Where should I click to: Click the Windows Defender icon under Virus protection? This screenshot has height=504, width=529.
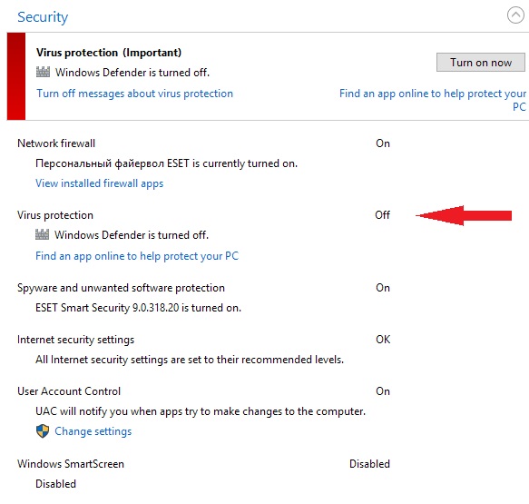click(x=42, y=234)
